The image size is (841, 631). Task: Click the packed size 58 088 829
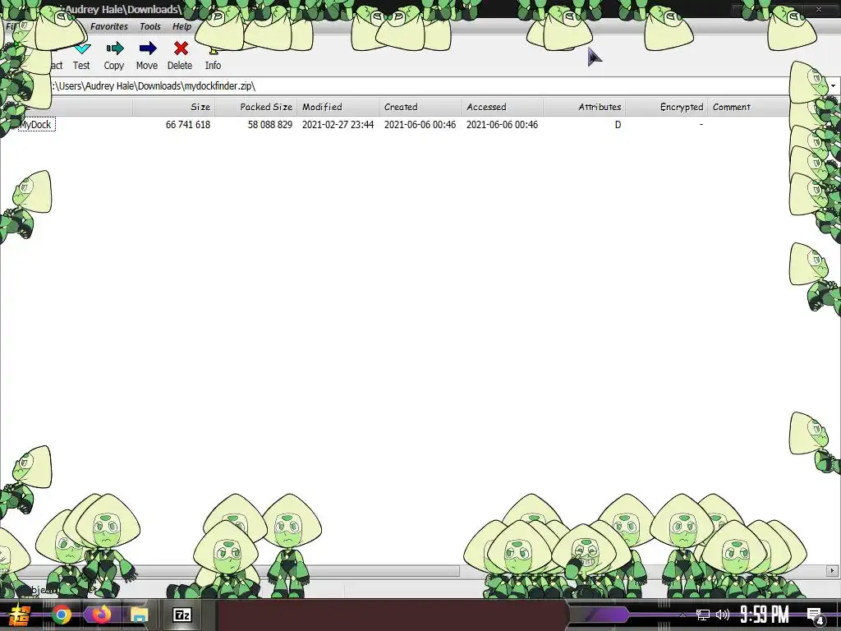(x=269, y=125)
